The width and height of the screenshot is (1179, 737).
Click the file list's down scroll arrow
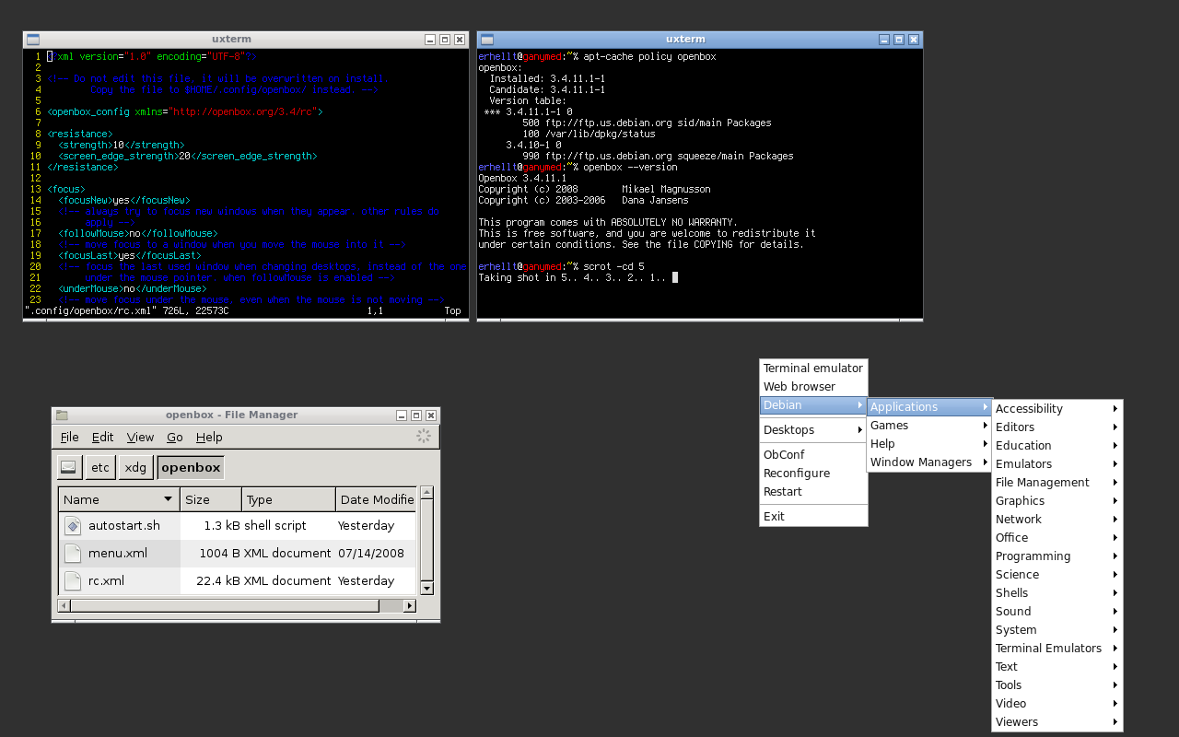pos(426,588)
